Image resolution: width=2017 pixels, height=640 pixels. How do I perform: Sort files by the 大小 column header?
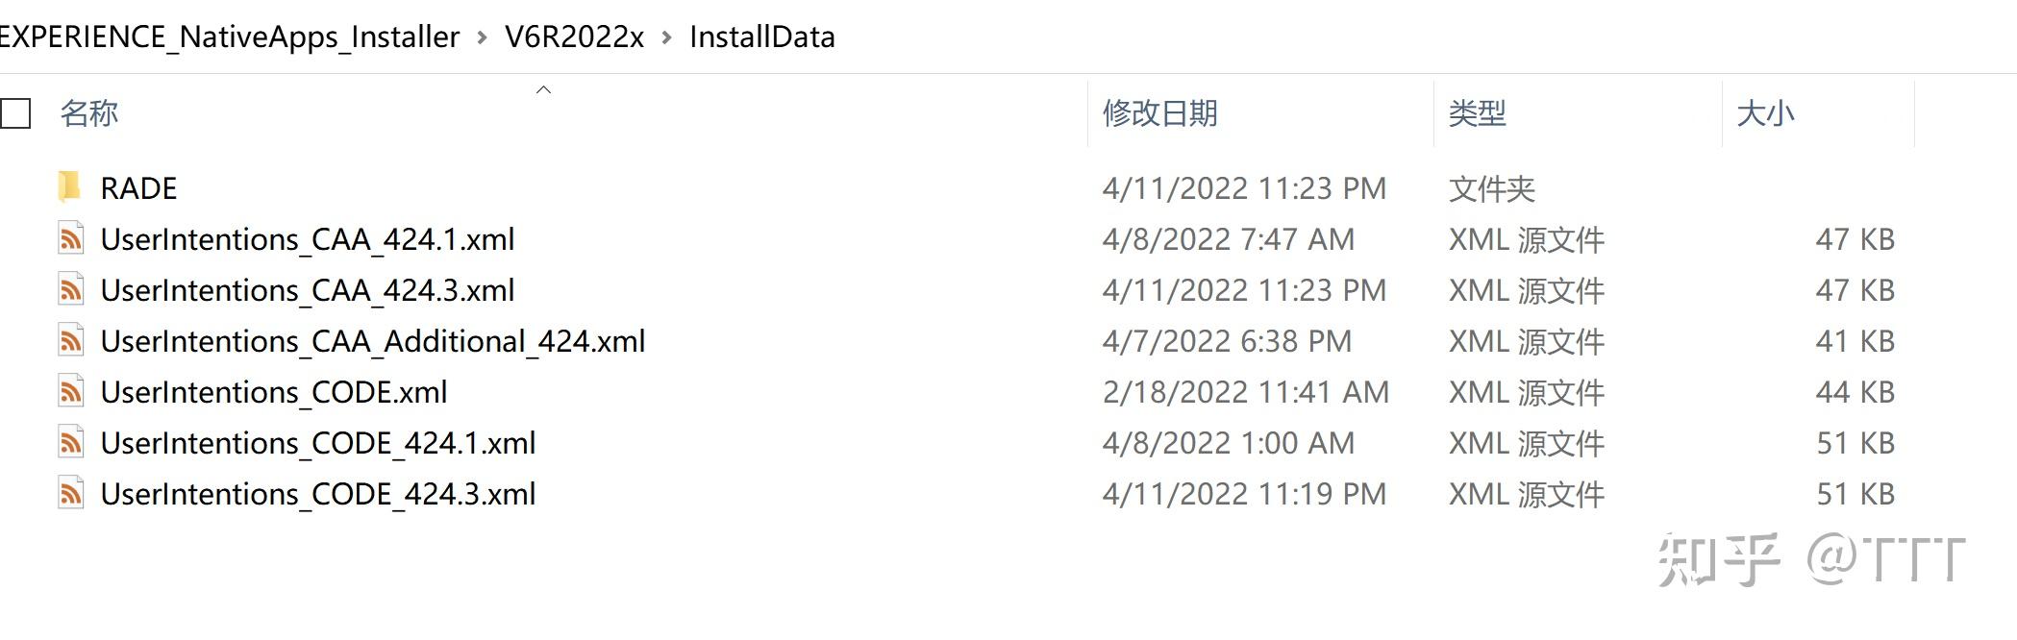point(1765,113)
